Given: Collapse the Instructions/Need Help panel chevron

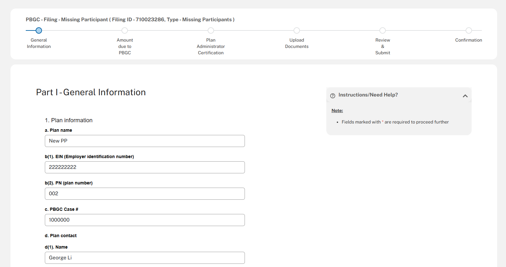Looking at the screenshot, I should point(465,96).
